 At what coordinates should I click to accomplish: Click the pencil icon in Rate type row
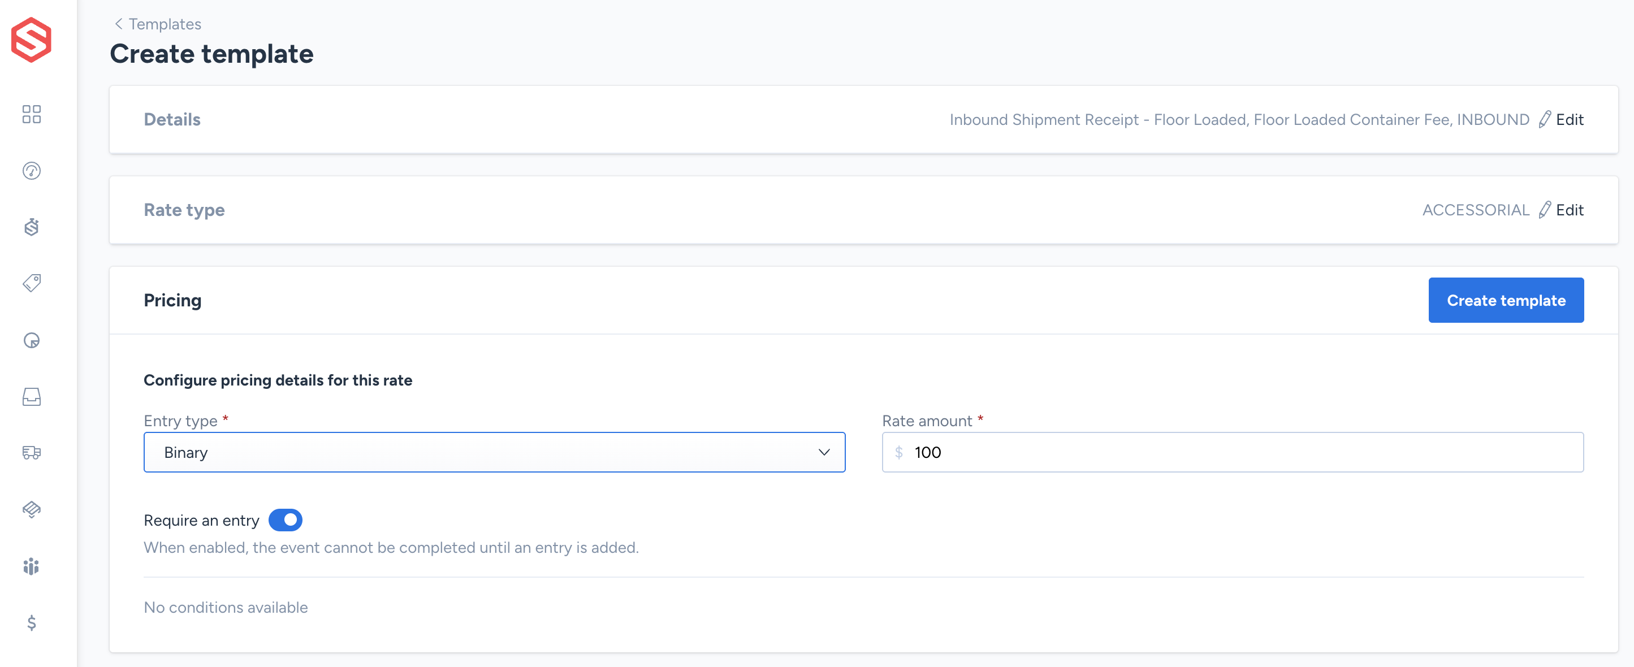(x=1545, y=210)
